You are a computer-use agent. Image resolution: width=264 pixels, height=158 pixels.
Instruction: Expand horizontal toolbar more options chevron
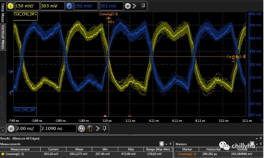pyautogui.click(x=97, y=129)
